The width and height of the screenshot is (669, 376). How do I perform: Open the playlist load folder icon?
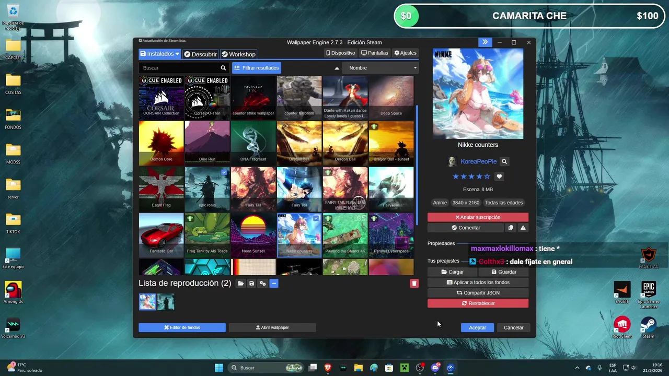240,283
